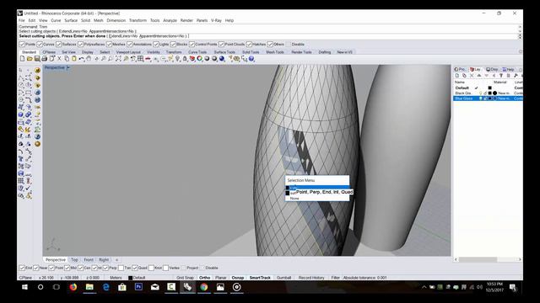Enable the Vertex osnap checkbox
The height and width of the screenshot is (303, 540).
(165, 268)
